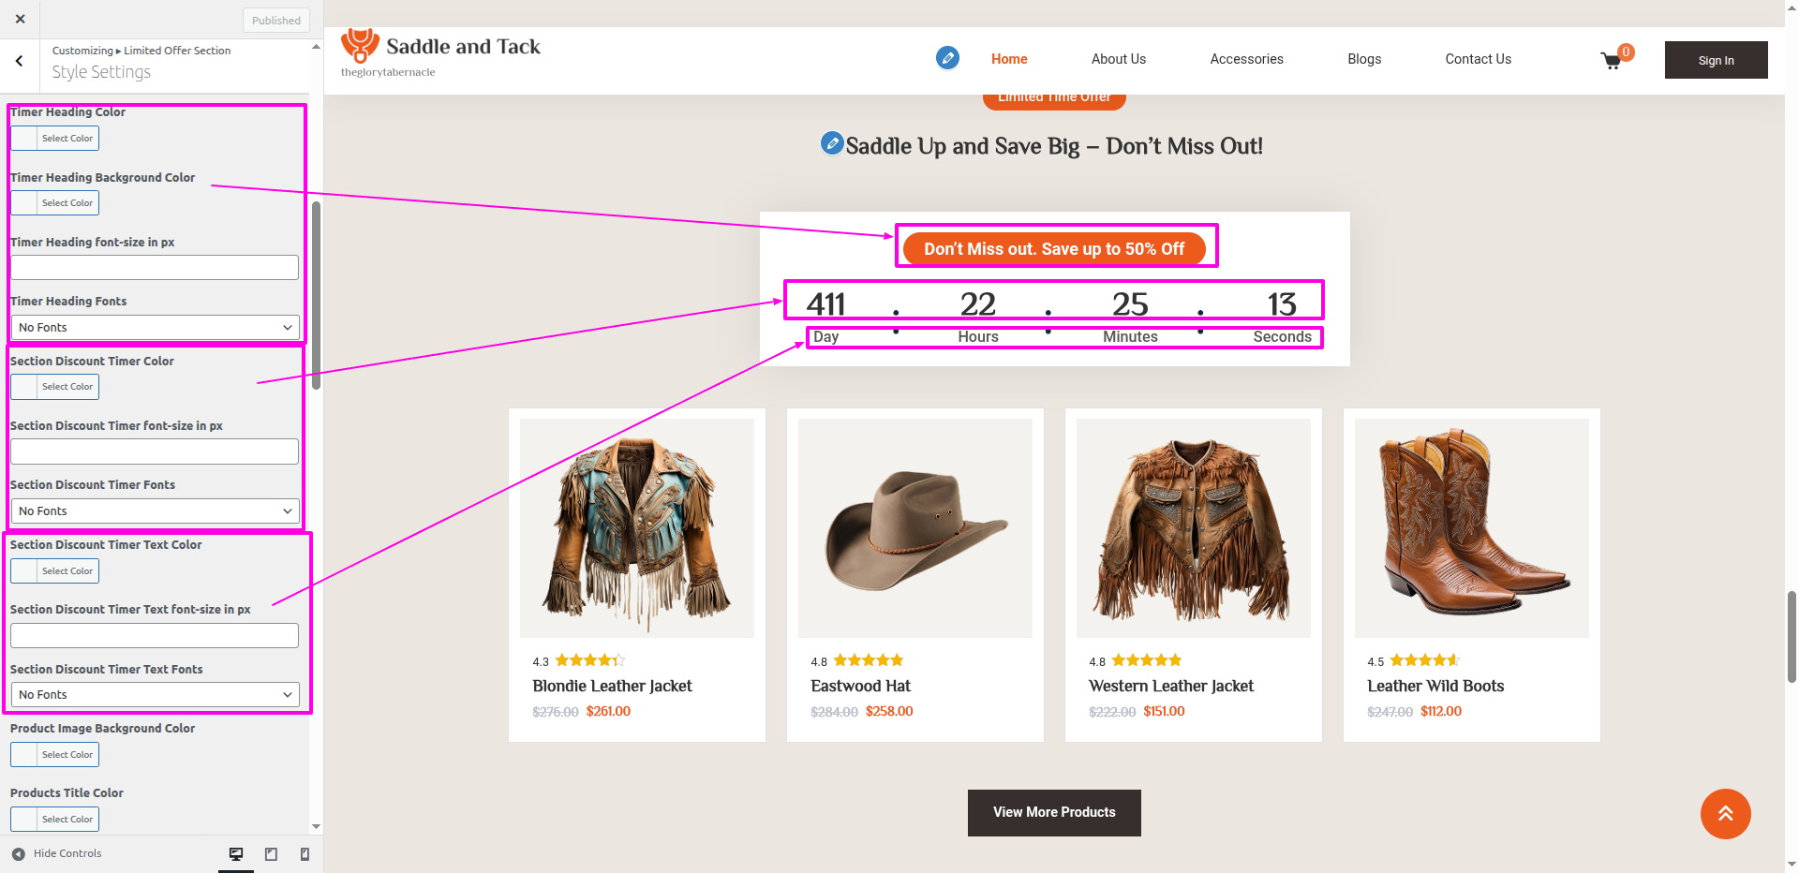The height and width of the screenshot is (873, 1799).
Task: Click View More Products button
Action: tap(1054, 812)
